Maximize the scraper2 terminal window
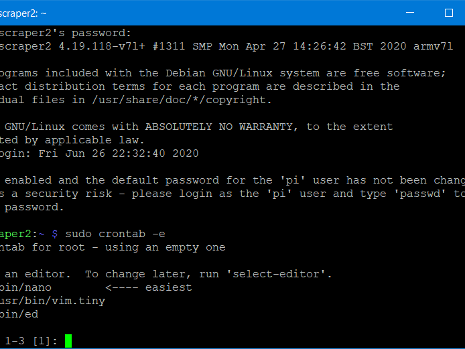This screenshot has height=349, width=465. point(449,13)
